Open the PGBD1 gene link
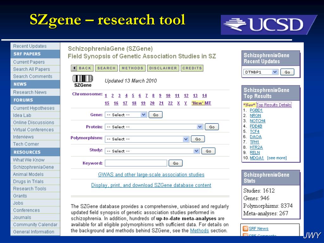The image size is (324, 243). click(x=256, y=110)
